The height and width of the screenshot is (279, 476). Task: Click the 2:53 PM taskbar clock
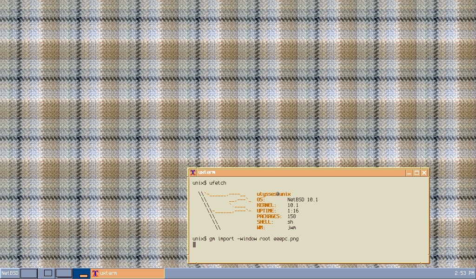[463, 273]
